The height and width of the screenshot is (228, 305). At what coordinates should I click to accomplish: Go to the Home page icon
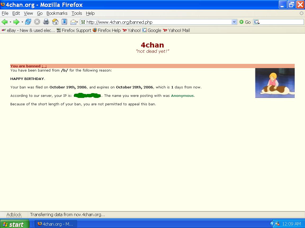pyautogui.click(x=55, y=22)
